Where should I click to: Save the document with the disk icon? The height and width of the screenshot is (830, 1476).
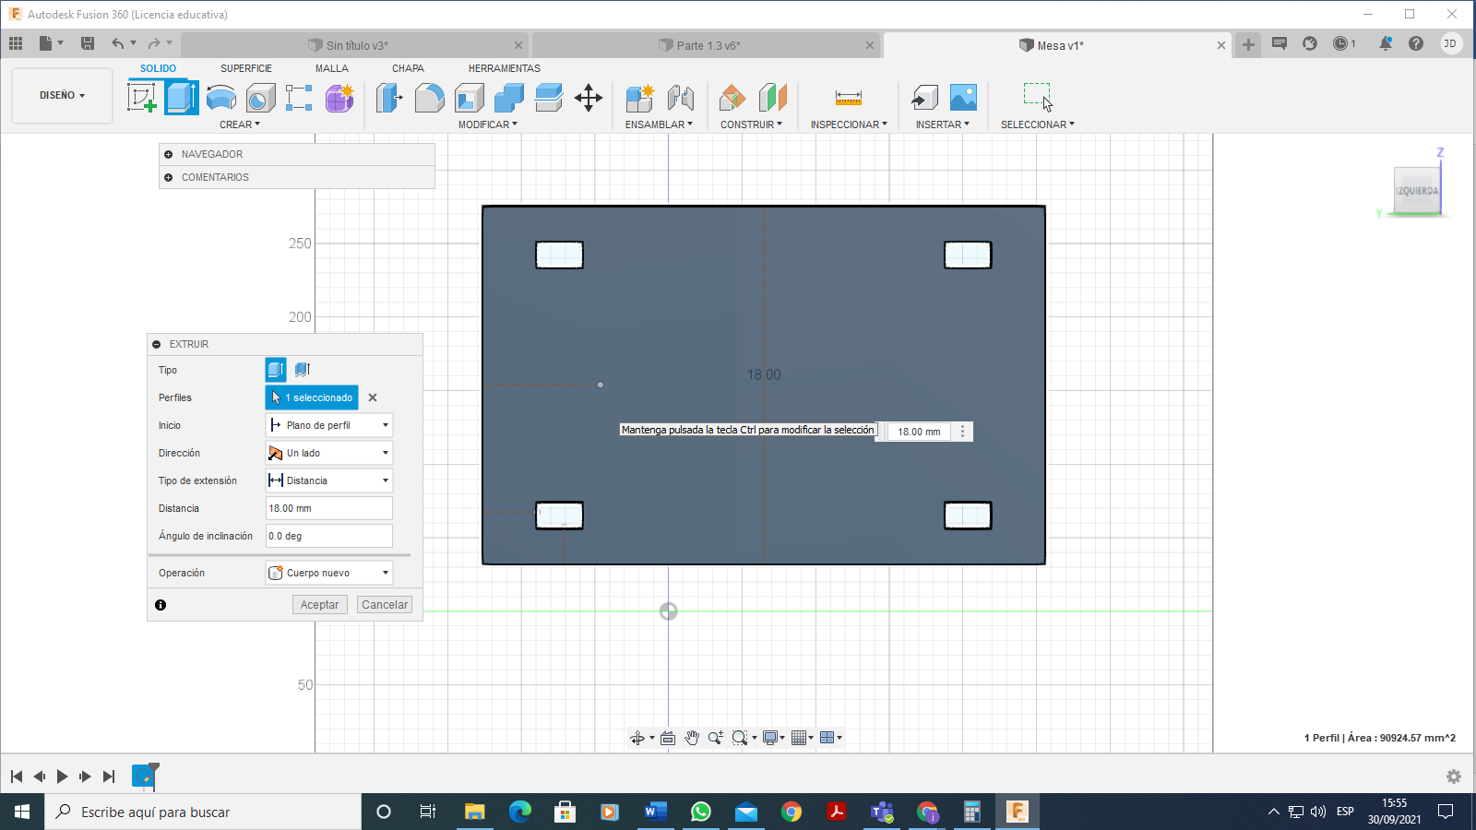pos(88,43)
